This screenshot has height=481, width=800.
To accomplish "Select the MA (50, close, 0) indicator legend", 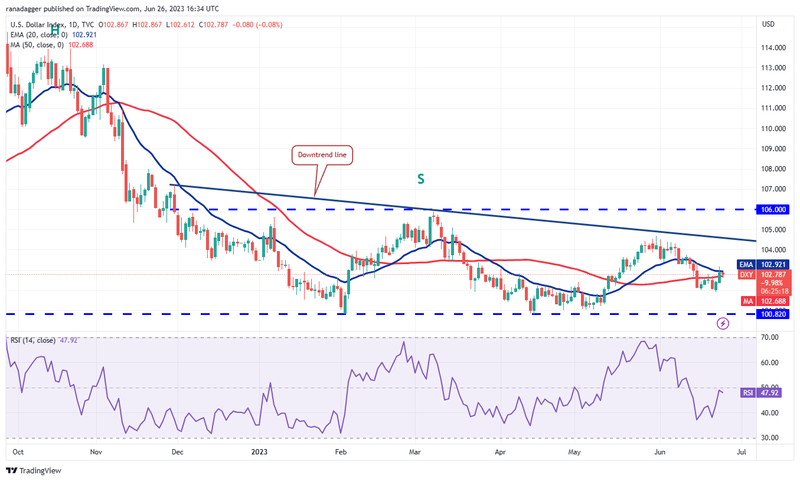I will [38, 45].
